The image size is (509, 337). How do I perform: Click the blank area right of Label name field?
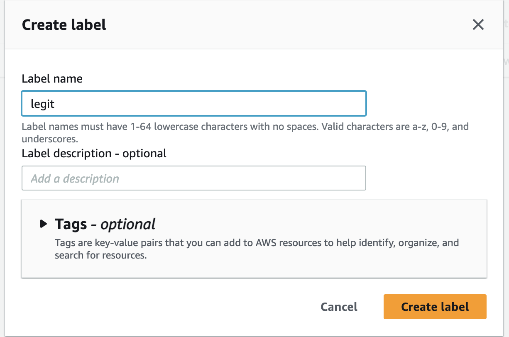coord(428,103)
